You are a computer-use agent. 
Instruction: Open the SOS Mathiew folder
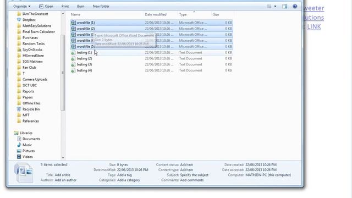click(x=32, y=62)
